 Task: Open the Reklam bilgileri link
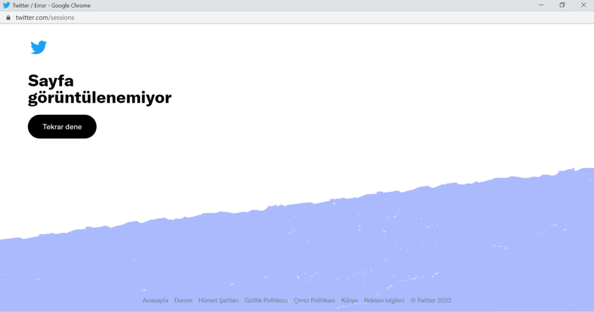384,300
